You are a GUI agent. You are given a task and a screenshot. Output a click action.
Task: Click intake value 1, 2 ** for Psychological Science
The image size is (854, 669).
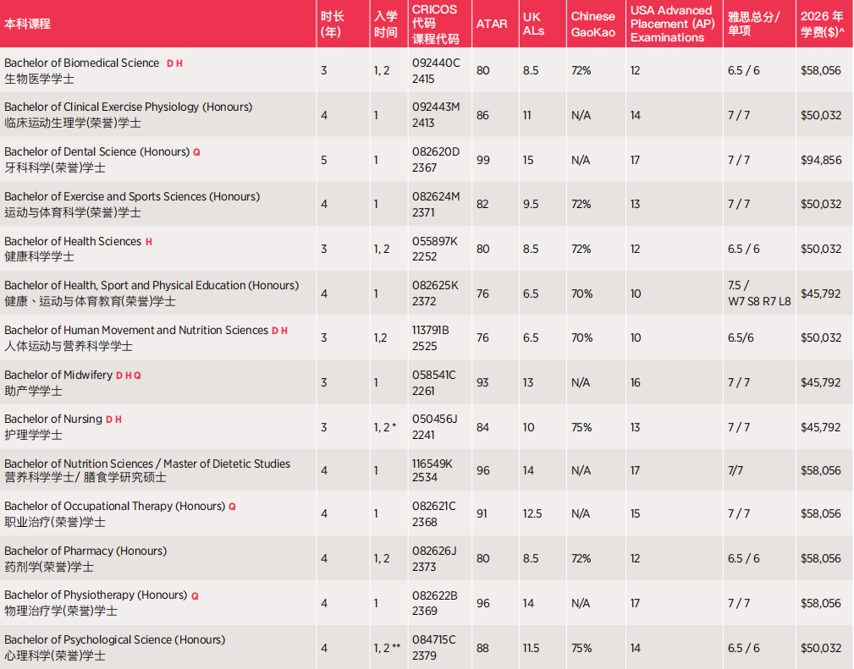[388, 649]
